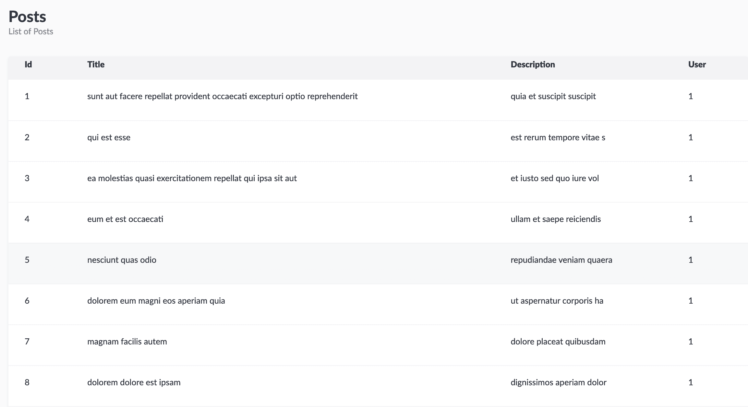Select the row for post 'nesciunt quas odio'
Viewport: 748px width, 407px height.
click(122, 260)
